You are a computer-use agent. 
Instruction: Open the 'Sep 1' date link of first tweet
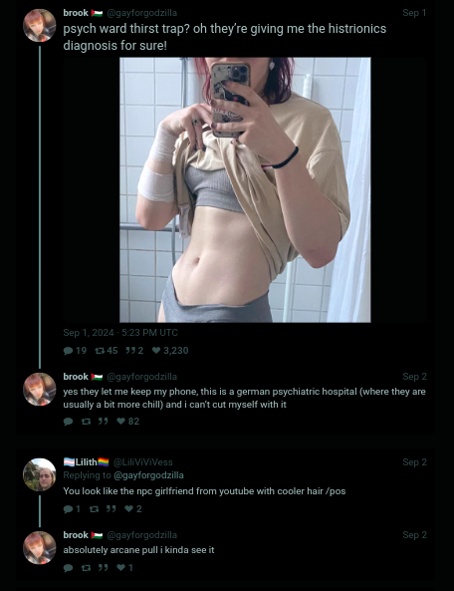pyautogui.click(x=414, y=13)
